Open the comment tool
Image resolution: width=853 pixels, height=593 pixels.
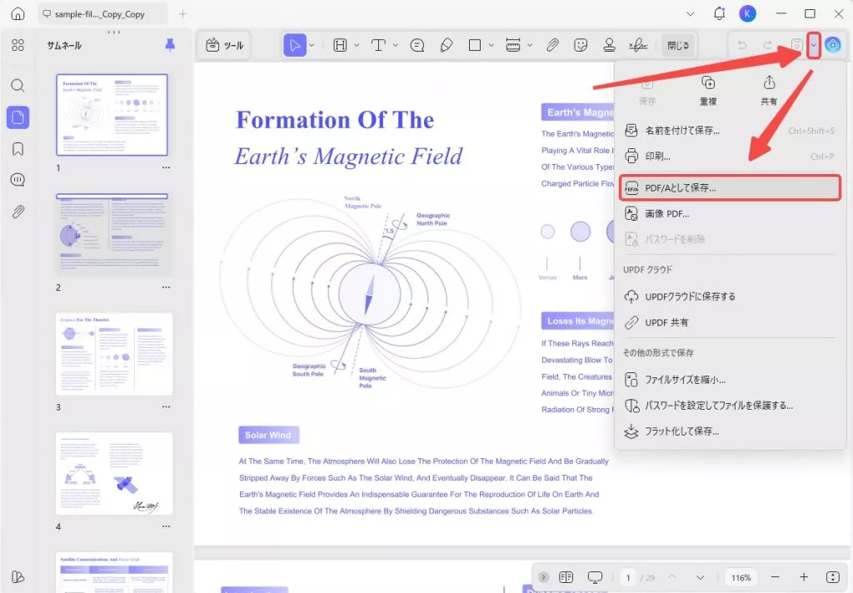tap(417, 45)
